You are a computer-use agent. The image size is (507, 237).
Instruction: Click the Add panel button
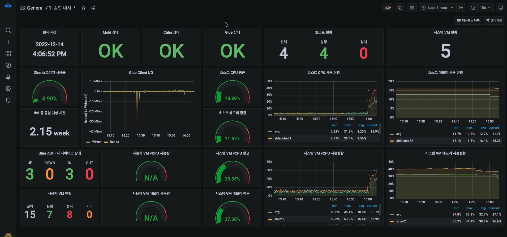click(388, 8)
